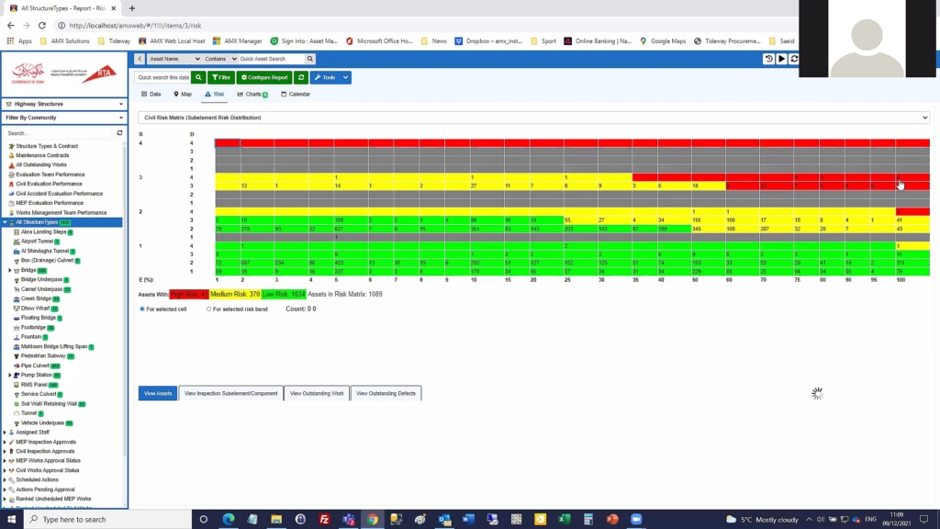
Task: Expand the Tools dropdown arrow
Action: [345, 78]
